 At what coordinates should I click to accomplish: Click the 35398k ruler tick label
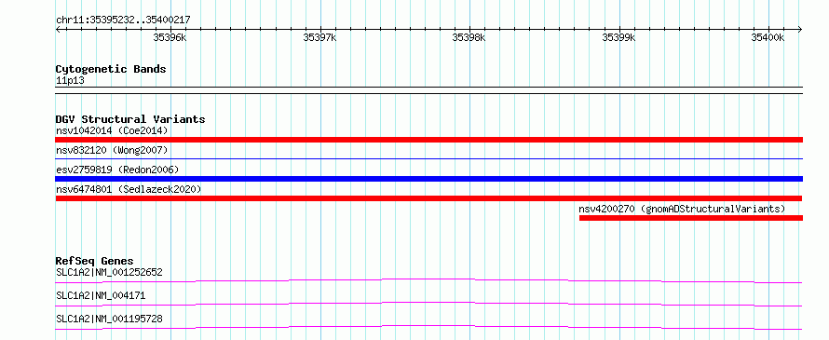pos(469,37)
